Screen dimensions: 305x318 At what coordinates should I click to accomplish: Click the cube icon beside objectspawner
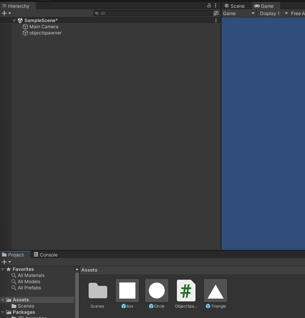[25, 33]
